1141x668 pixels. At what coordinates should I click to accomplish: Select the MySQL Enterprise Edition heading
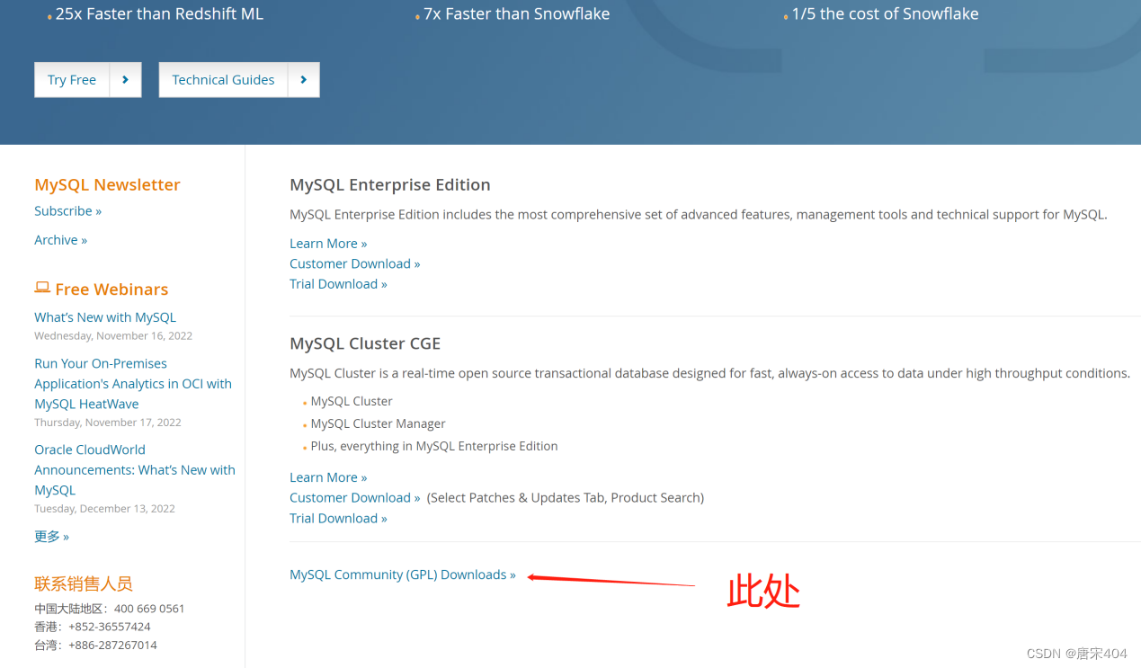tap(390, 184)
